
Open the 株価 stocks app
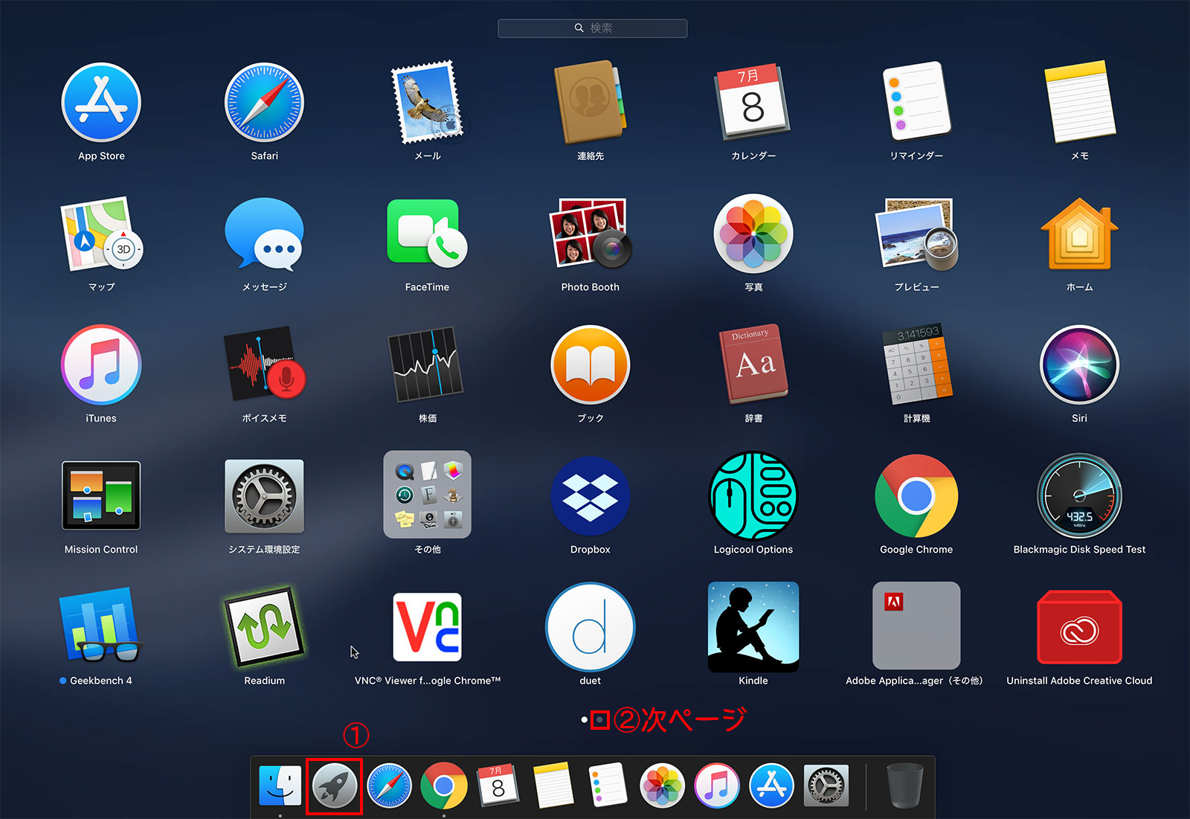427,364
